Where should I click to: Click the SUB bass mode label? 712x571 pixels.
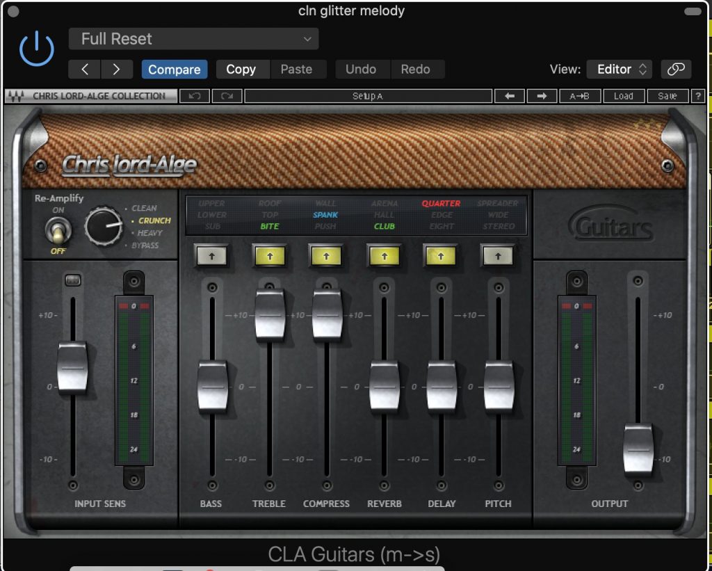[213, 226]
